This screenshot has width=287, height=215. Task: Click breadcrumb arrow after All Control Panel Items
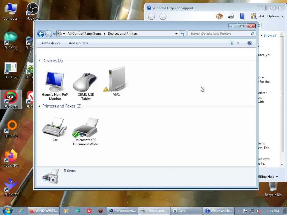[x=105, y=34]
